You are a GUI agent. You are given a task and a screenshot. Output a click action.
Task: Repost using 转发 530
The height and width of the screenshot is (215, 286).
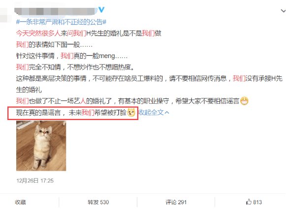[98, 202]
